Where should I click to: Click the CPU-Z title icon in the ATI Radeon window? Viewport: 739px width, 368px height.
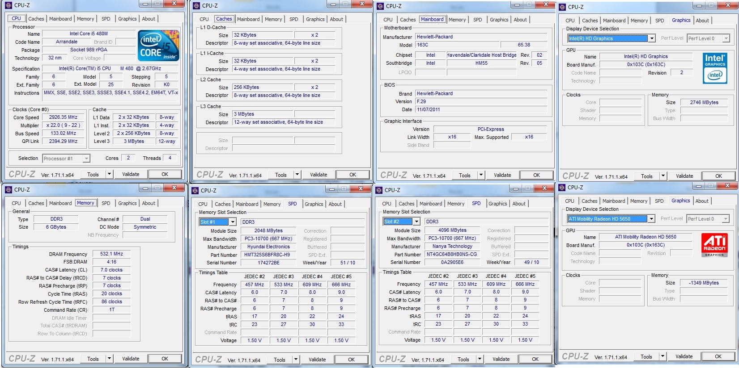click(562, 188)
